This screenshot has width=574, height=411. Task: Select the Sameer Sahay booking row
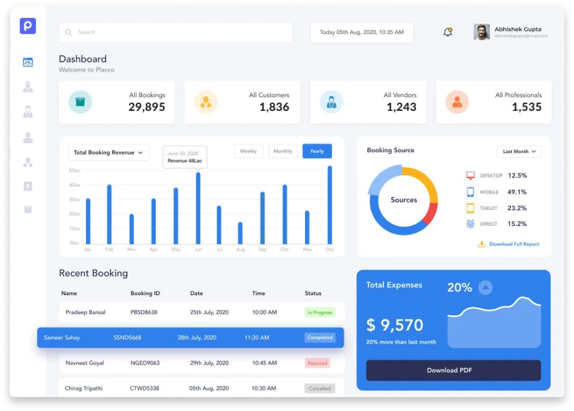click(192, 337)
